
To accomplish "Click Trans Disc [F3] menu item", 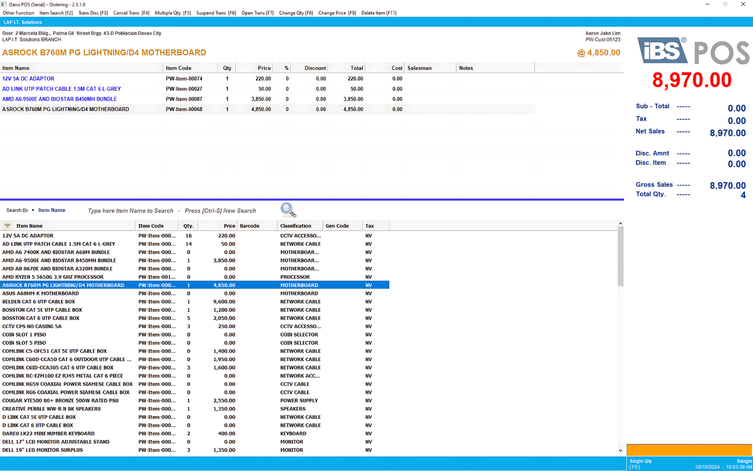I will point(93,13).
